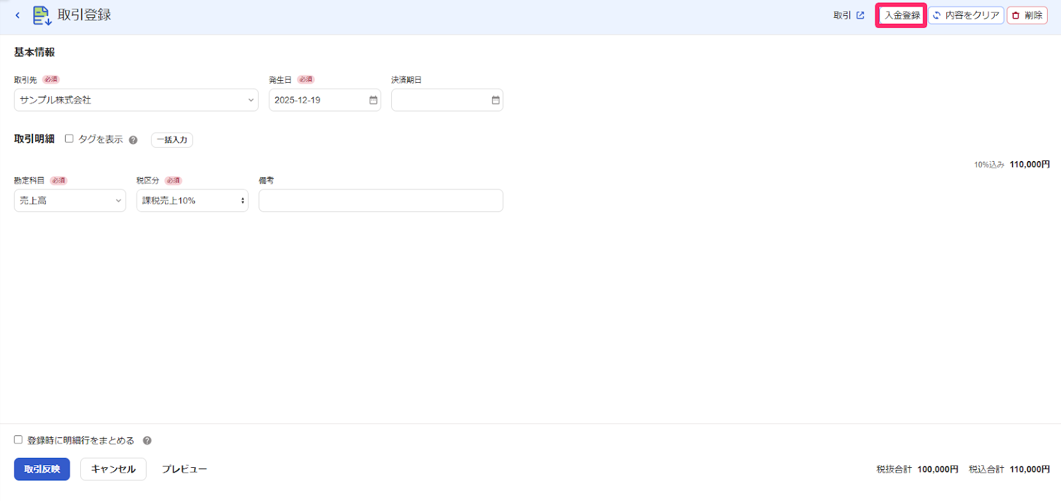Toggle 登録時に明細行をまとめる checkbox
1061x501 pixels.
18,439
